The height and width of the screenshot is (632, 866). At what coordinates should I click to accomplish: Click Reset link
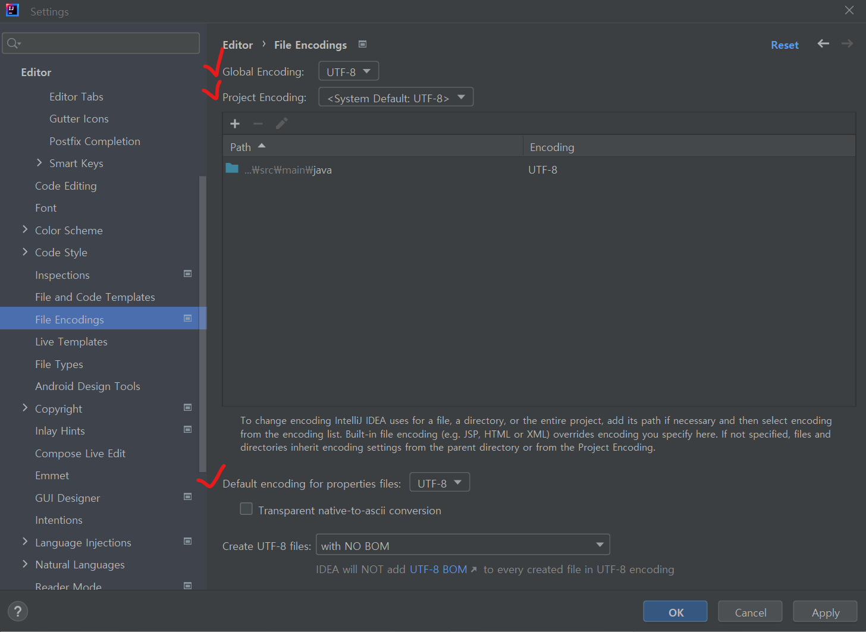pyautogui.click(x=785, y=45)
